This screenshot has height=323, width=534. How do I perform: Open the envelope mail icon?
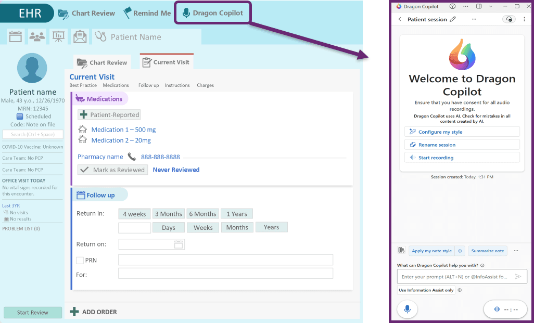[x=80, y=36]
